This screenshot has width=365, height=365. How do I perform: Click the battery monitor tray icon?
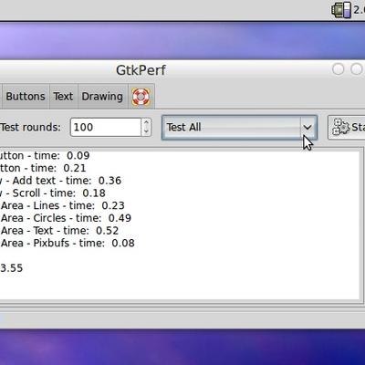(341, 10)
